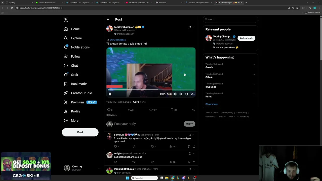322x181 pixels.
Task: Open options for Rafau trend
Action: (254, 94)
